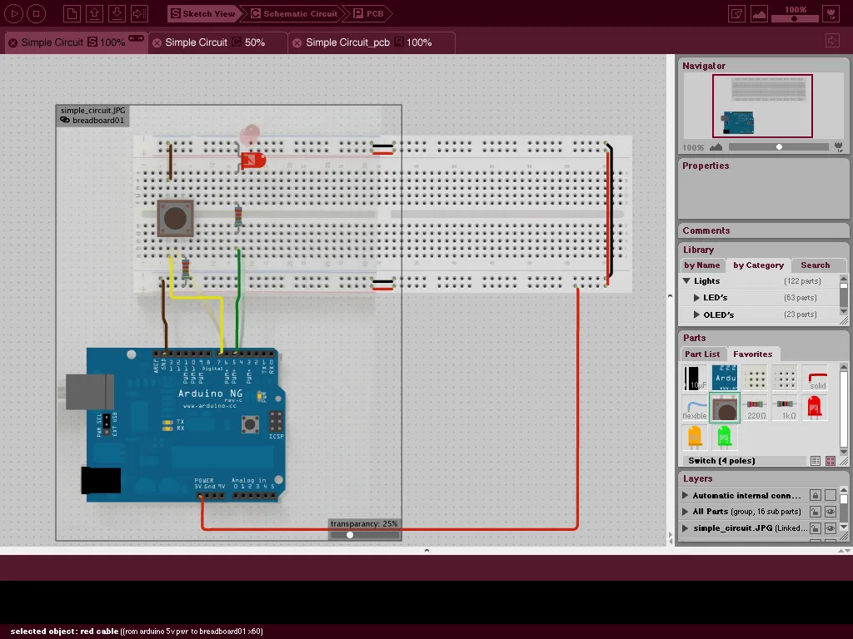Open the Library Search tab

click(x=815, y=265)
